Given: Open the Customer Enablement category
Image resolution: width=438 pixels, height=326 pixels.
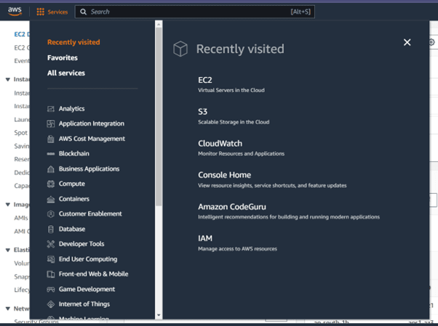Looking at the screenshot, I should pos(90,214).
